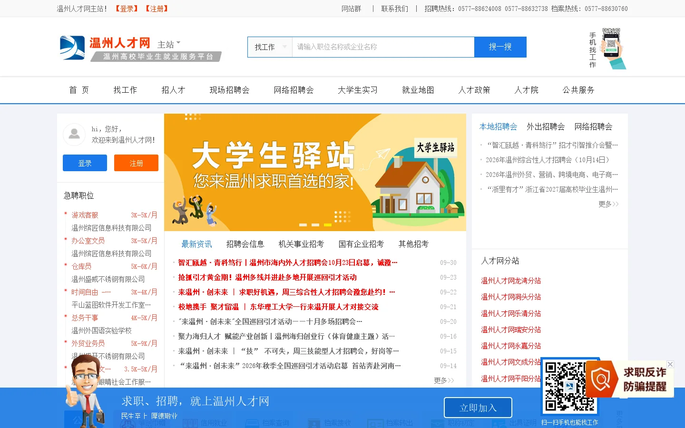Switch to the 机关事业招考 news tab
The width and height of the screenshot is (685, 428).
(301, 244)
